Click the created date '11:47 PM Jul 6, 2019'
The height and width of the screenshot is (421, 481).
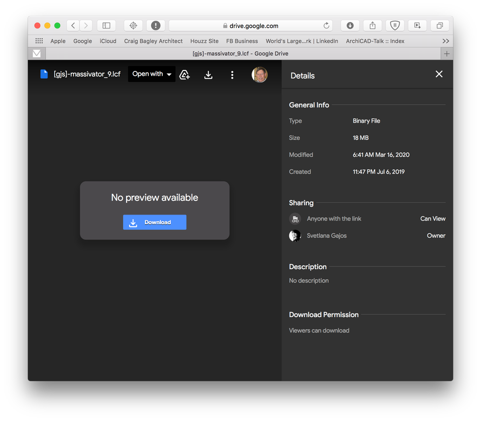coord(378,172)
